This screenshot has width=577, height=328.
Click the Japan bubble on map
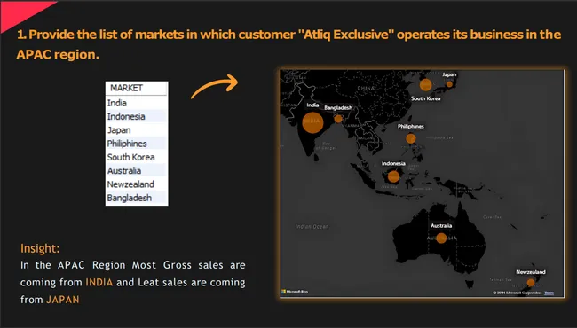point(449,84)
